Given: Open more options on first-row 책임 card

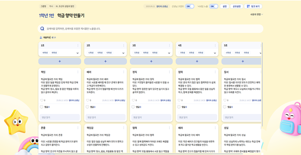Looking at the screenshot, I should pyautogui.click(x=78, y=72).
